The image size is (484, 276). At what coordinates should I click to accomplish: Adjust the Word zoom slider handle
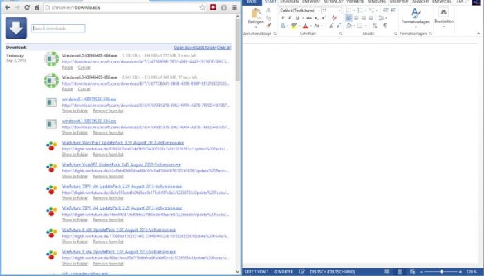442,272
